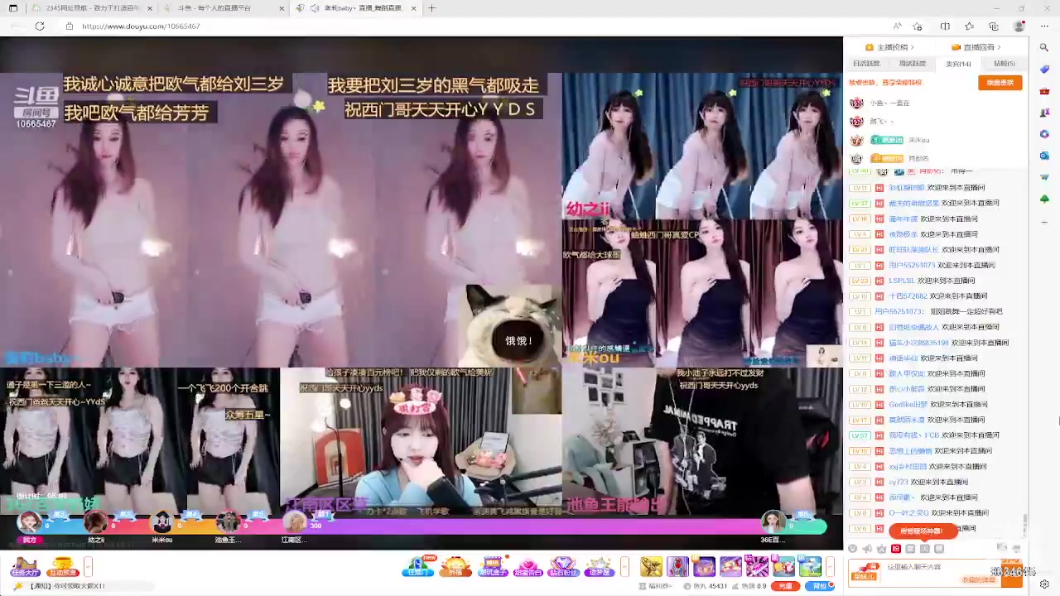Viewport: 1060px width, 596px height.
Task: Open the Outlook sidebar icon
Action: click(x=1044, y=155)
